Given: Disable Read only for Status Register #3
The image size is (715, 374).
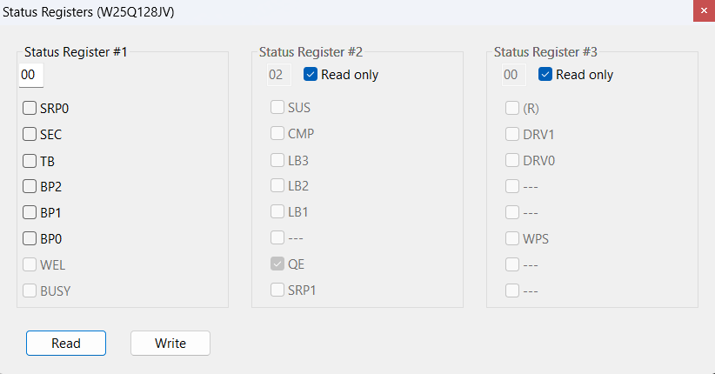Looking at the screenshot, I should tap(545, 75).
